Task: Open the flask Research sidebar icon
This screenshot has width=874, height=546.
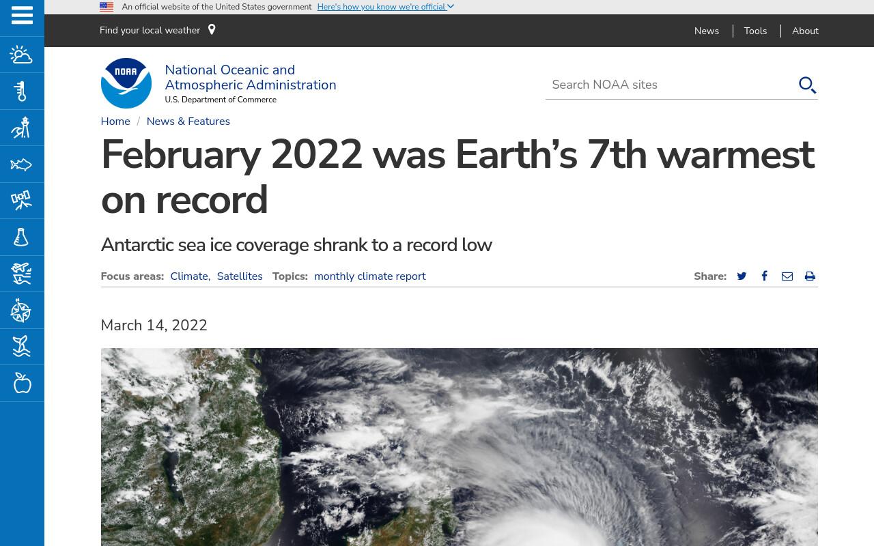Action: tap(22, 238)
